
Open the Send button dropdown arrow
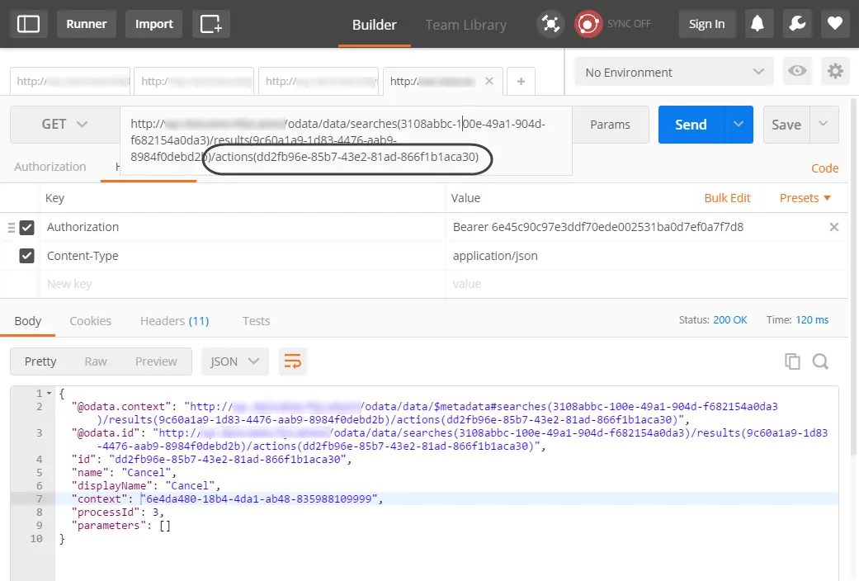(739, 125)
